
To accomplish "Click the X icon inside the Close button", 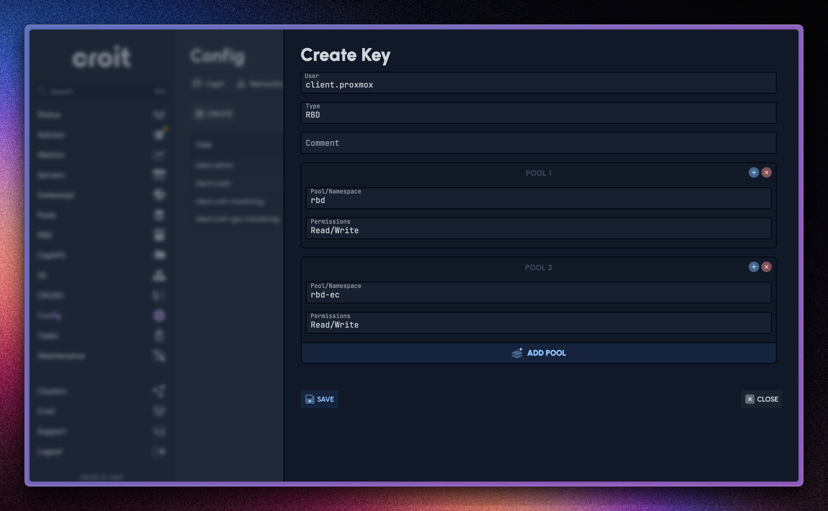I will [750, 399].
